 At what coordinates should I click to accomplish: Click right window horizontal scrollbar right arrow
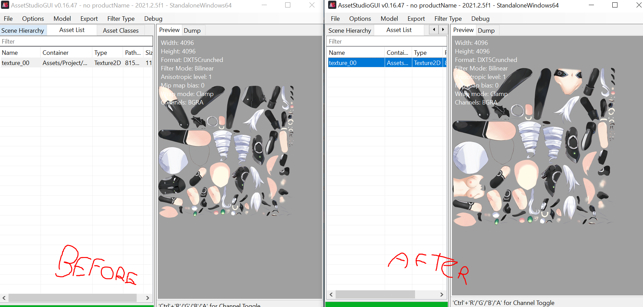point(442,294)
